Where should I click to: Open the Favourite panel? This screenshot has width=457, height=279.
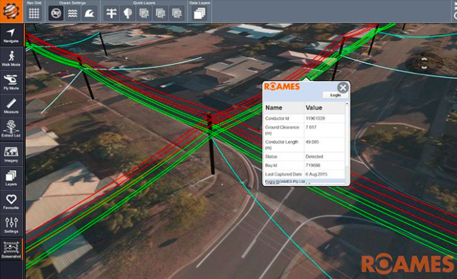[11, 201]
